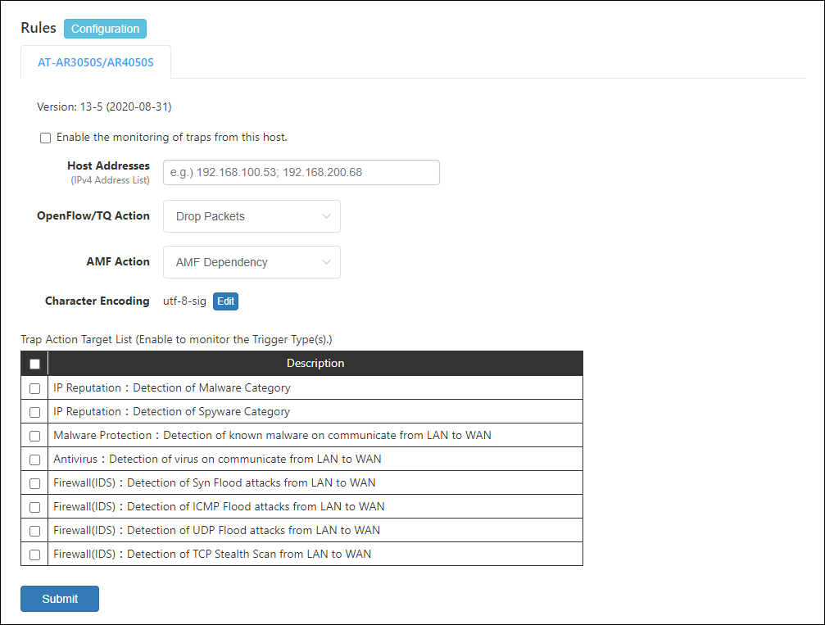Click TCP Stealth Scan description text

(212, 554)
